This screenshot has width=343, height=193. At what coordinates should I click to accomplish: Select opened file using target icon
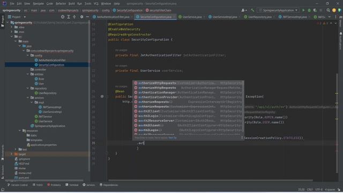[63, 17]
